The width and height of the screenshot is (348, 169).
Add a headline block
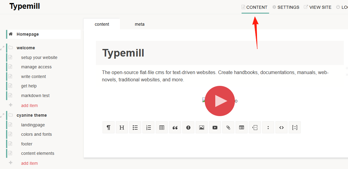[x=122, y=127]
